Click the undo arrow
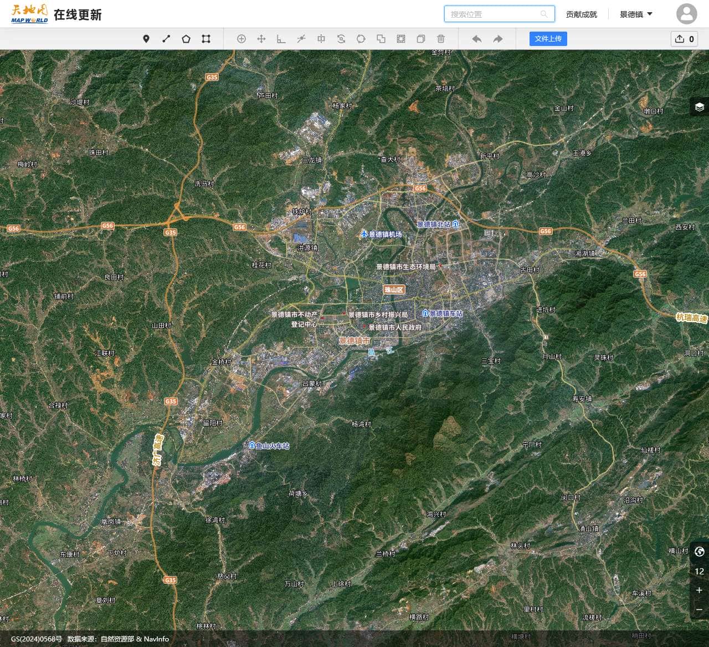This screenshot has height=647, width=709. pos(476,39)
